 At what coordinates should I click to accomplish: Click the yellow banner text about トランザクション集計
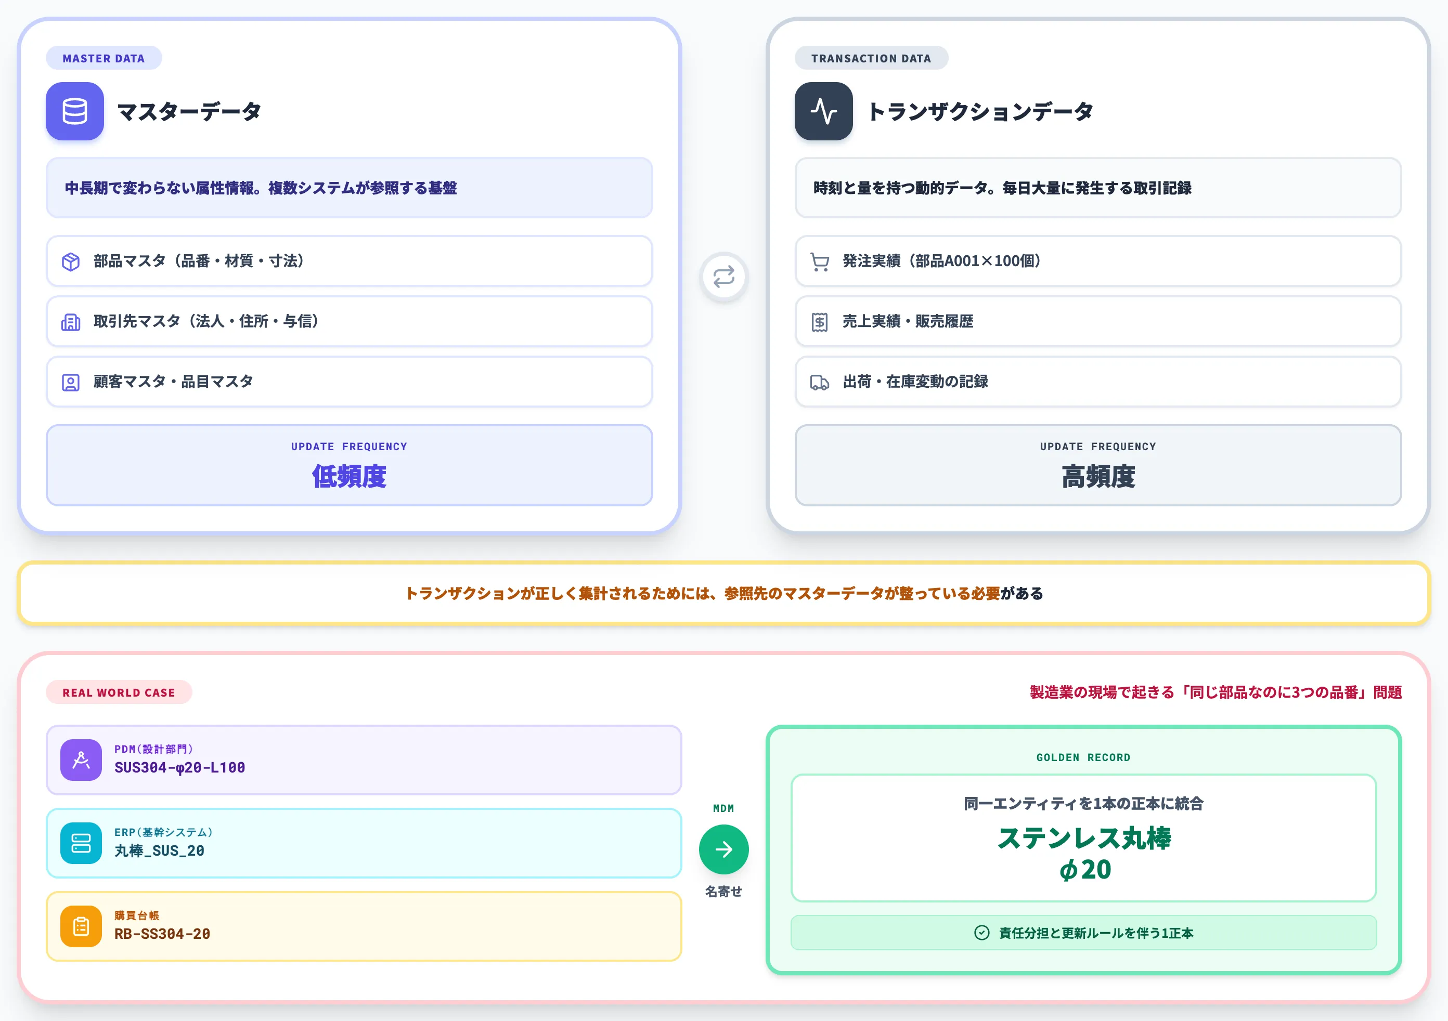(724, 593)
